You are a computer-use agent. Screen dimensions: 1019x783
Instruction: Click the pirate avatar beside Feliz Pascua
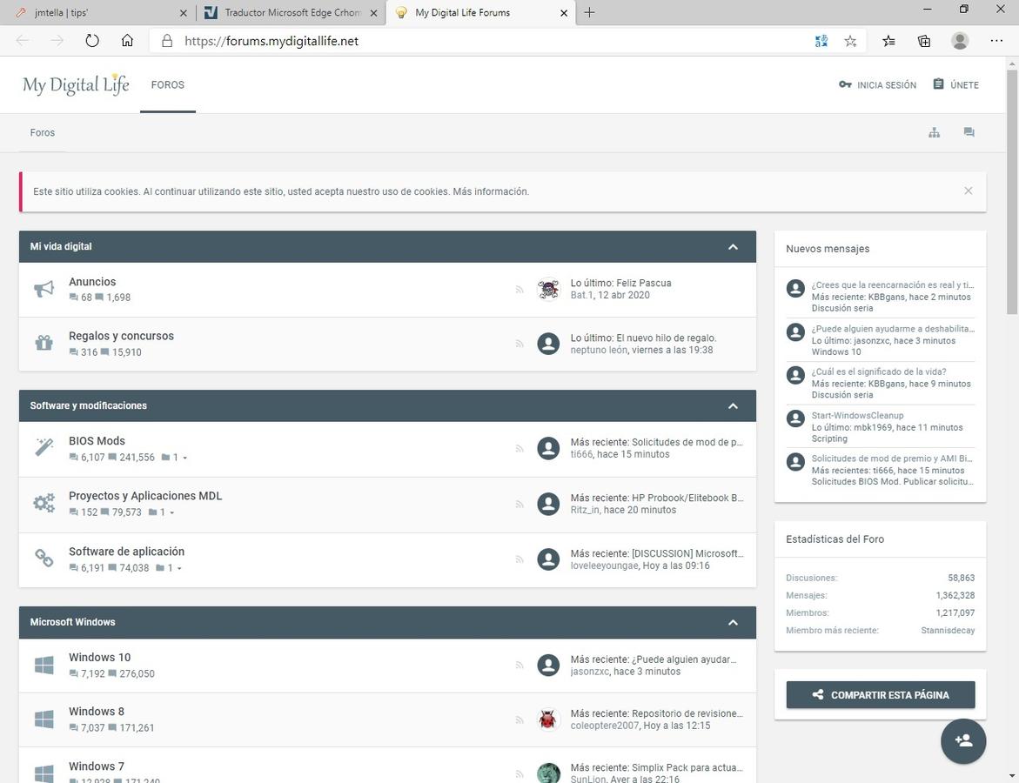click(548, 289)
